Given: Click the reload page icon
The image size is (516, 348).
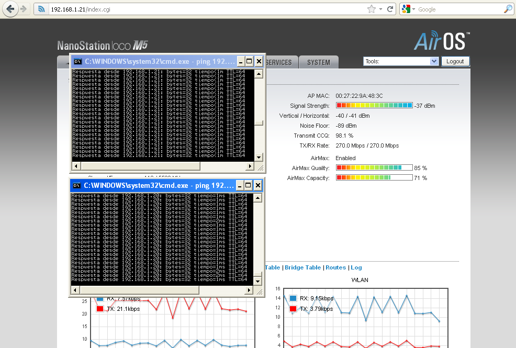Looking at the screenshot, I should point(390,9).
